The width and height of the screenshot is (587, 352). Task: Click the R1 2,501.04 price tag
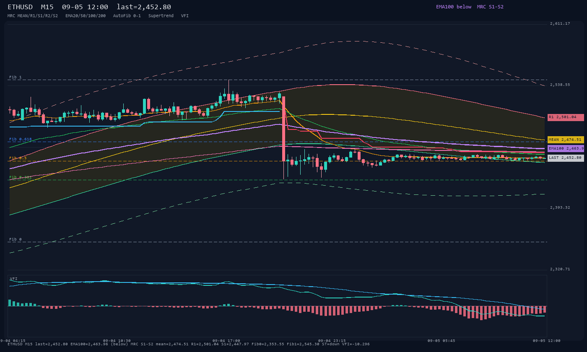pos(566,117)
